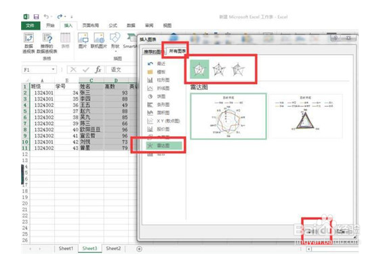Select the 所有图表 All Charts tab
383x255 pixels.
coord(178,51)
